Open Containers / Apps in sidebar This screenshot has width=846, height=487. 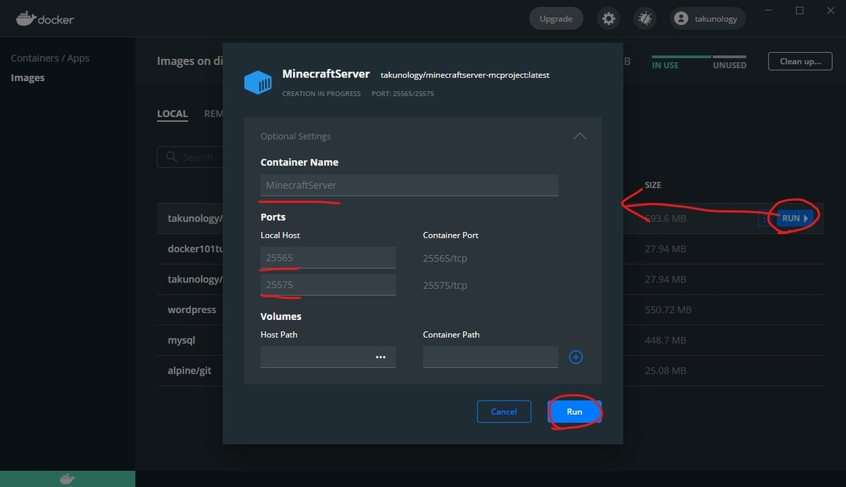click(x=50, y=58)
